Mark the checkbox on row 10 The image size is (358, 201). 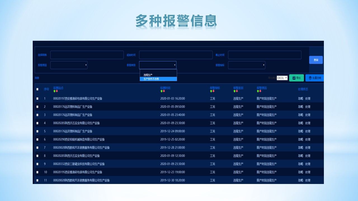(37, 172)
